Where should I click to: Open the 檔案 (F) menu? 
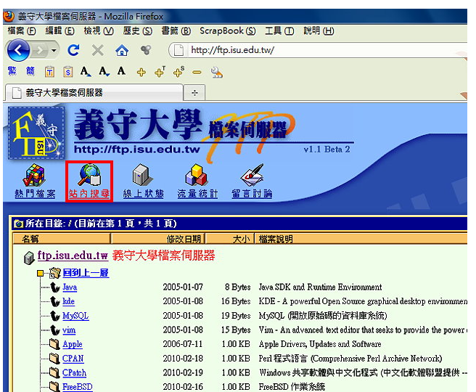[22, 31]
